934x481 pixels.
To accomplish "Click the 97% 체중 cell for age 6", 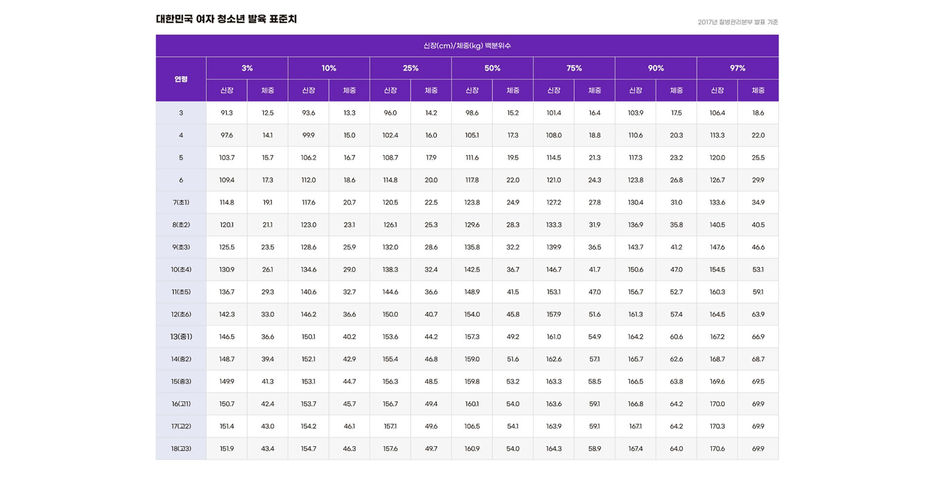I will tap(758, 180).
